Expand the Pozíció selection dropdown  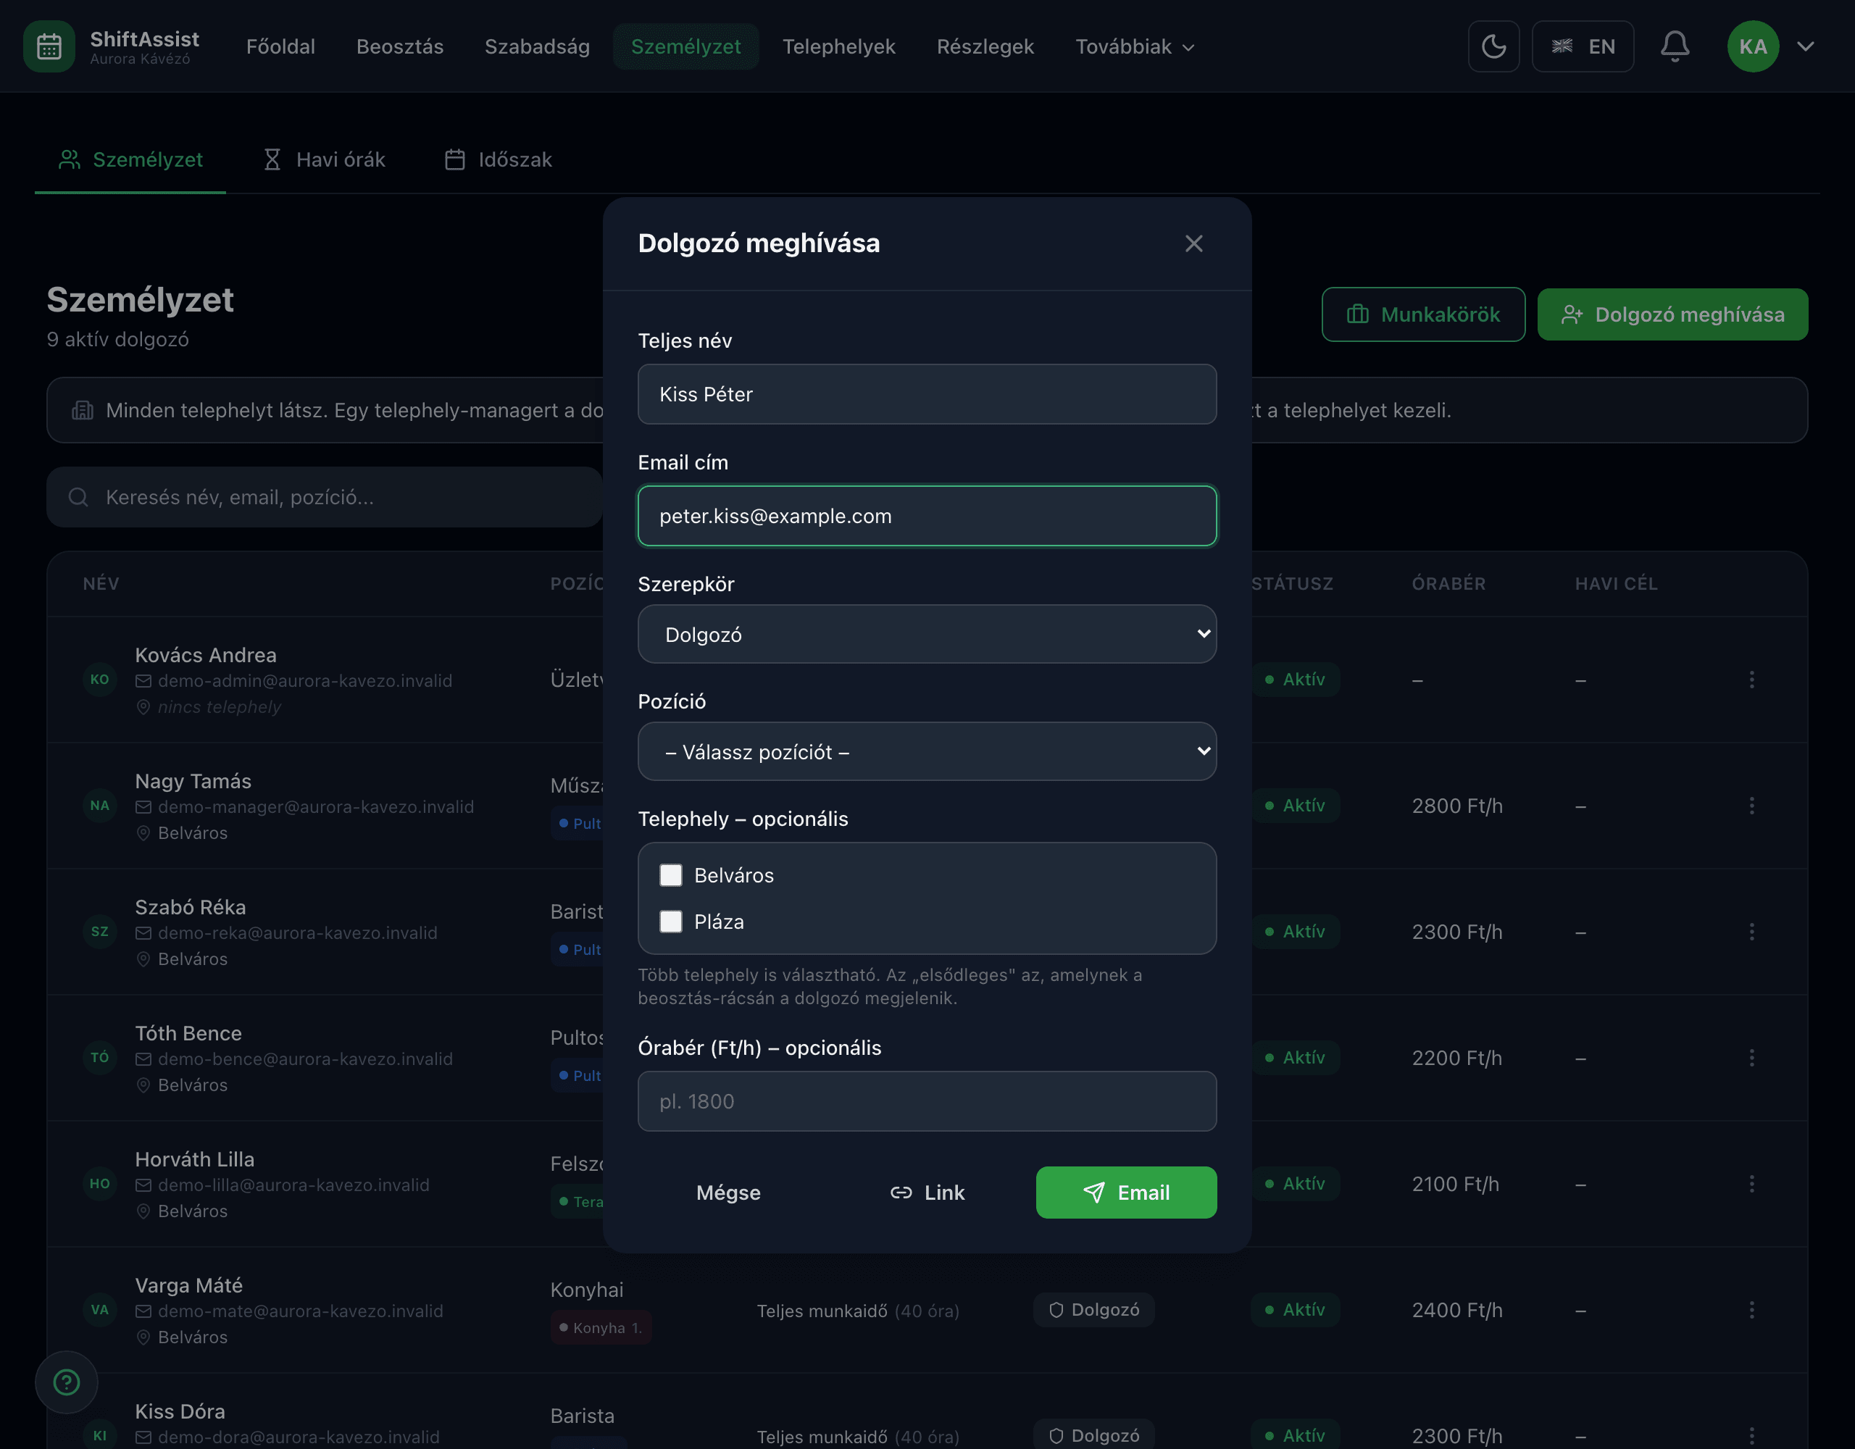pyautogui.click(x=927, y=752)
